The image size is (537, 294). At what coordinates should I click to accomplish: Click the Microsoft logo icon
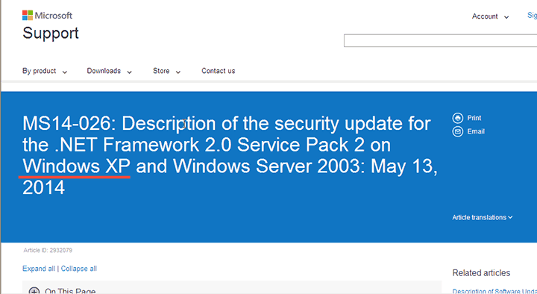coord(28,16)
